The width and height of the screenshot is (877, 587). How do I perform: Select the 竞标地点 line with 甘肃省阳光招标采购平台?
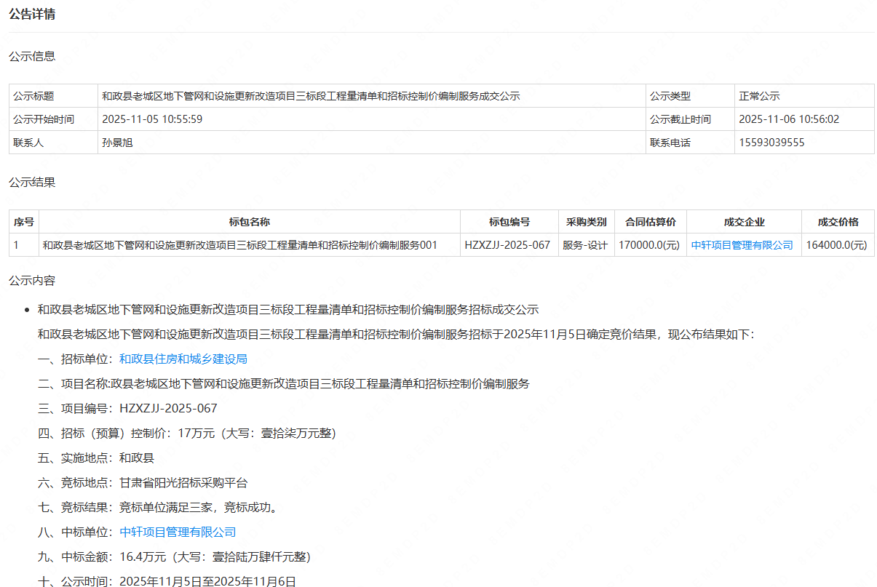click(143, 482)
